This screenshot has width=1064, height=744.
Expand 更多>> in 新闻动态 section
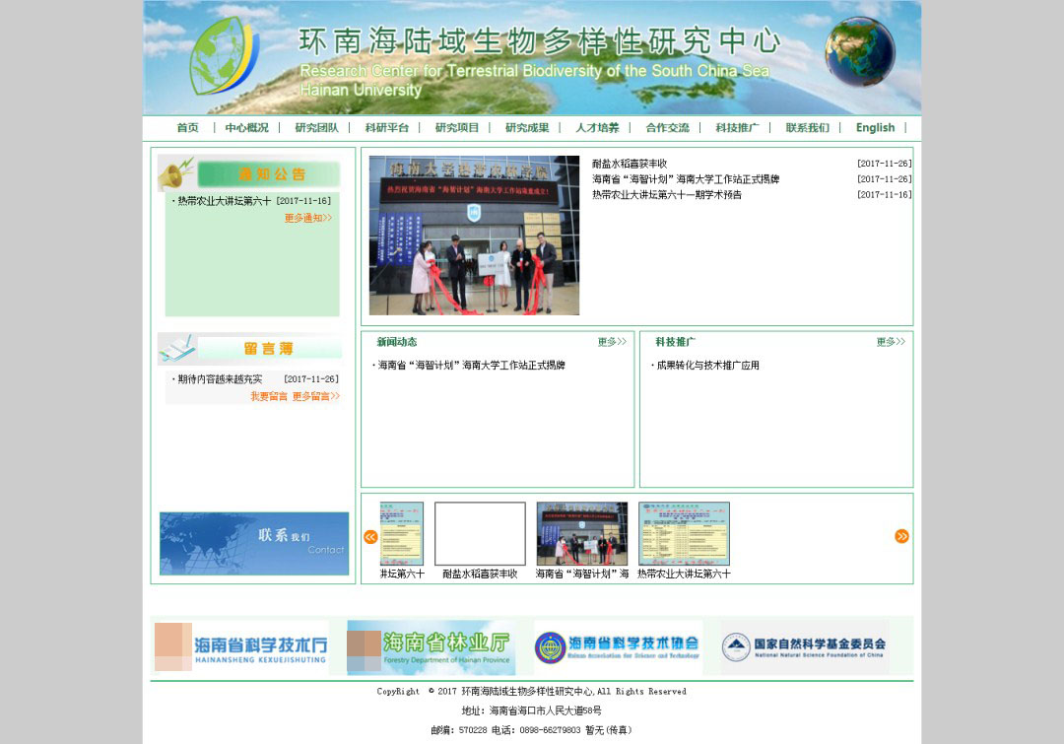coord(612,342)
